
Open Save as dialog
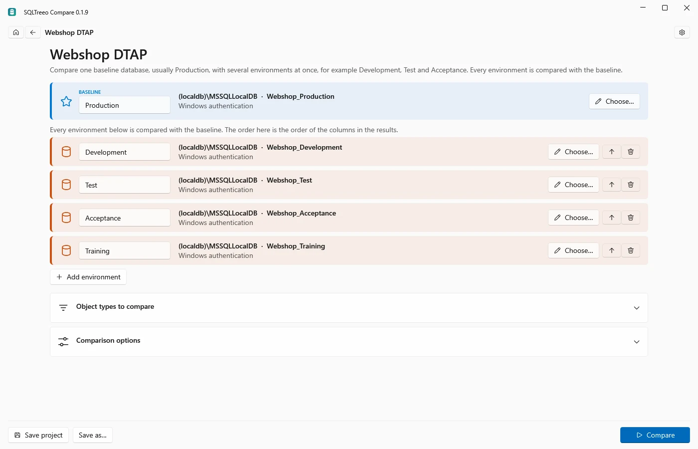pyautogui.click(x=93, y=435)
